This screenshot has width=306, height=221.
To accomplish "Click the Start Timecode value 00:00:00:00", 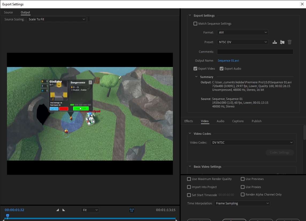I will point(226,195).
